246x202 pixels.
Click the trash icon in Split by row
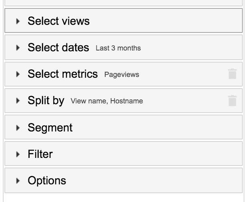pos(232,101)
